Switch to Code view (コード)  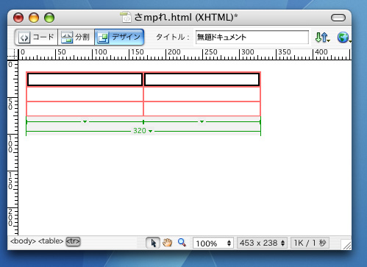(x=36, y=38)
